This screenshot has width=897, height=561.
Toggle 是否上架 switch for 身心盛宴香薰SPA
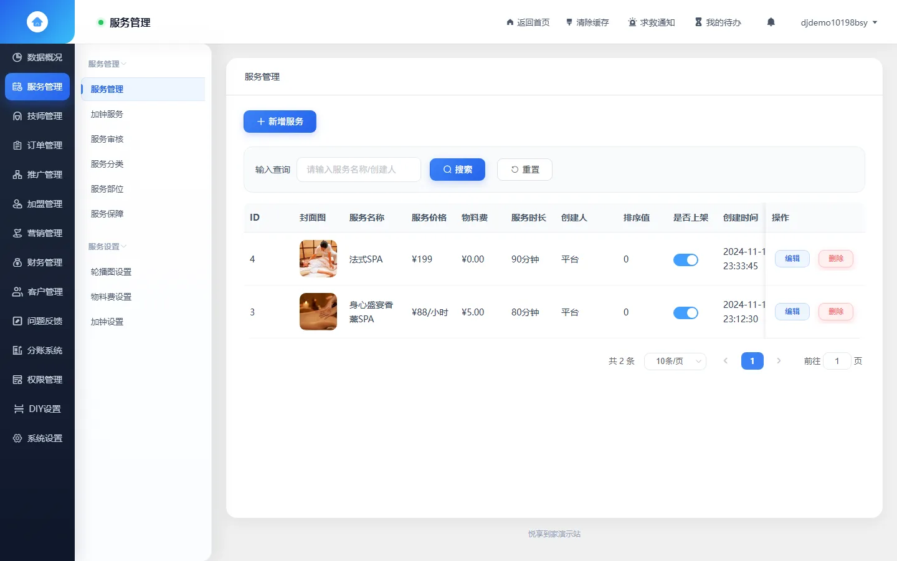tap(686, 313)
